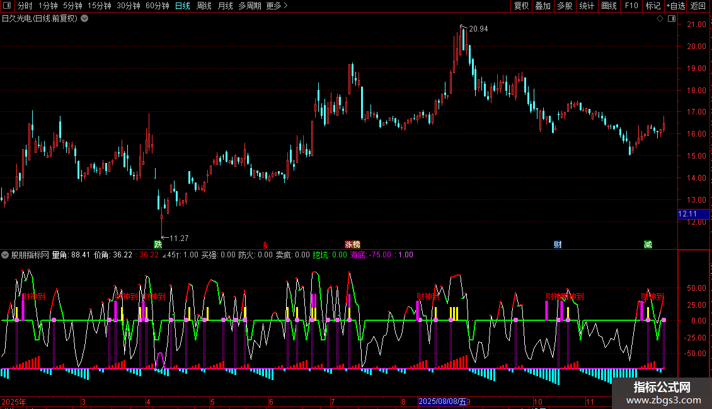Select the 日线 daily tab
The height and width of the screenshot is (409, 712).
tap(183, 6)
